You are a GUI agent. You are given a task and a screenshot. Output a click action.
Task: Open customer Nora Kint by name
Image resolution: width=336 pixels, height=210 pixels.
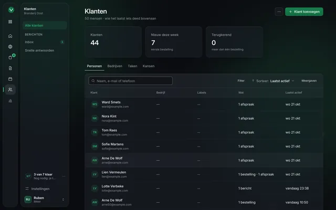coord(109,116)
